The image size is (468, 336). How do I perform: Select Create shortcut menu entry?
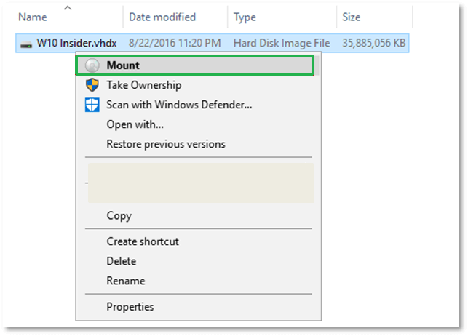click(x=198, y=241)
